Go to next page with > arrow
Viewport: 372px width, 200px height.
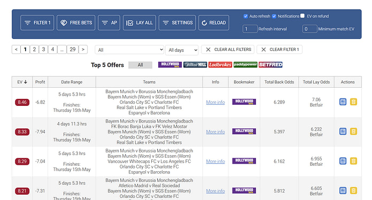[x=83, y=49]
